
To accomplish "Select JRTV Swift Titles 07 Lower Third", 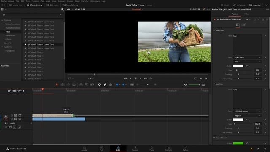I will pyautogui.click(x=41, y=44).
